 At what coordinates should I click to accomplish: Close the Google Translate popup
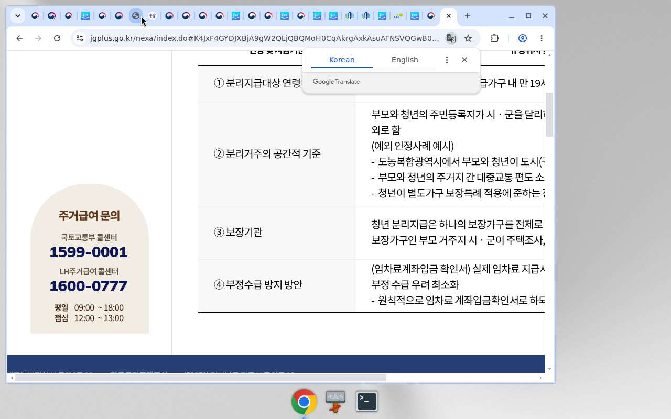coord(464,60)
